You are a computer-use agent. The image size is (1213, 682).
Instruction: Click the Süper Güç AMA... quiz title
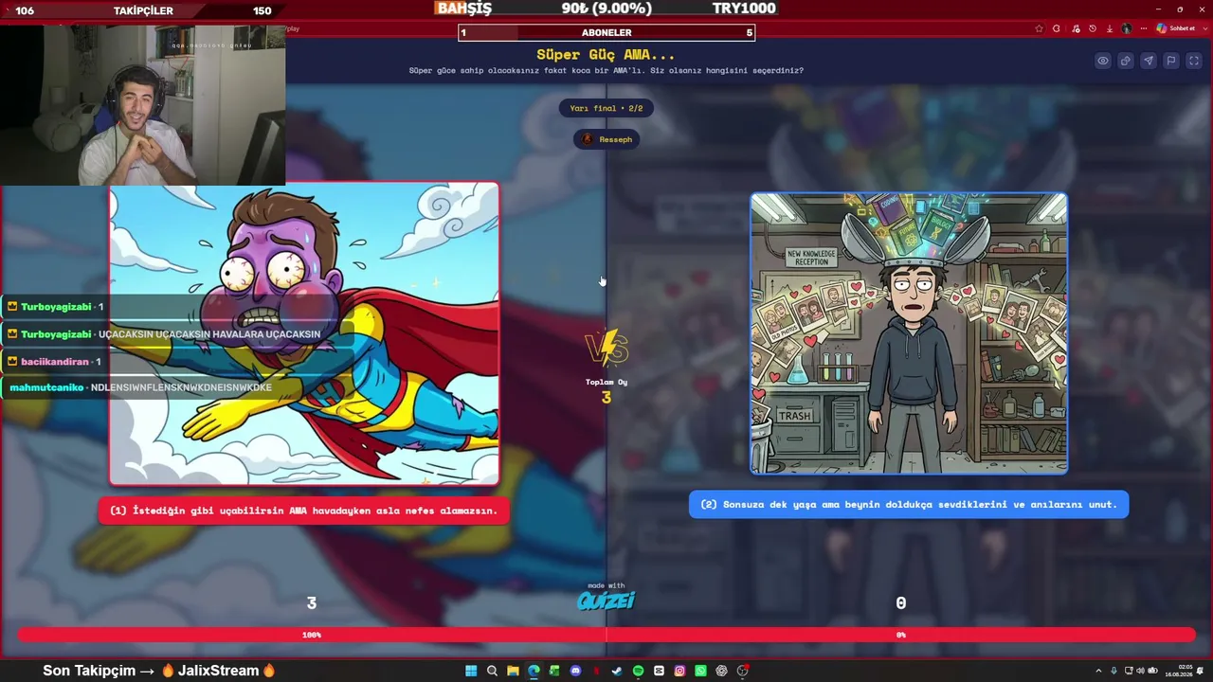click(x=606, y=55)
